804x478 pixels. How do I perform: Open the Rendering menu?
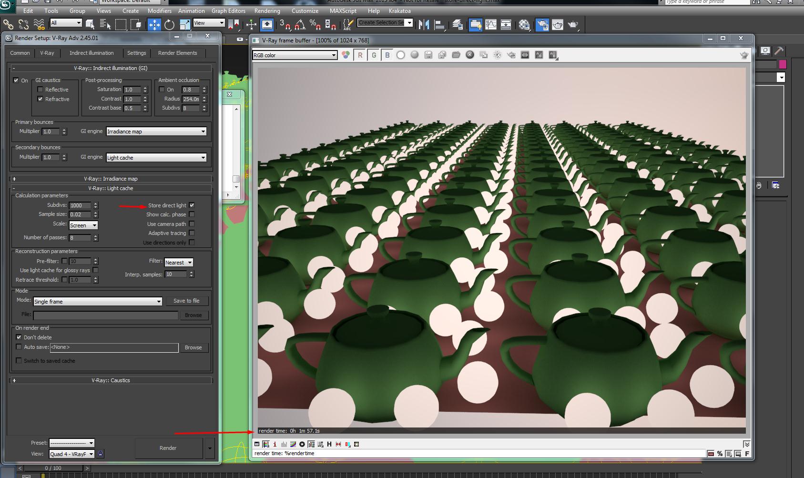point(267,10)
